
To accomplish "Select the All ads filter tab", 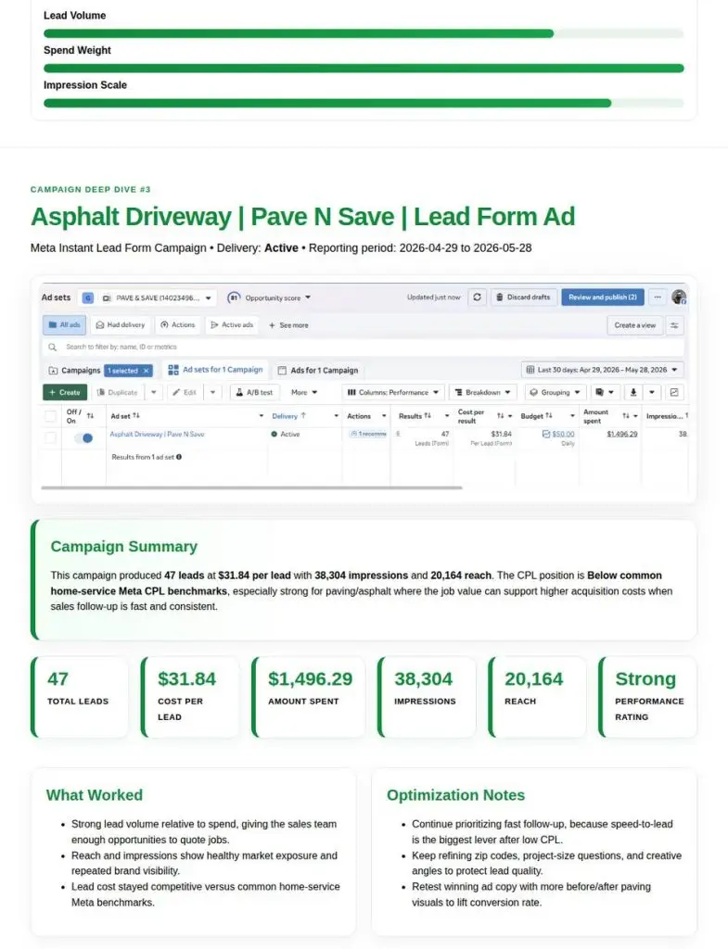I will [64, 325].
